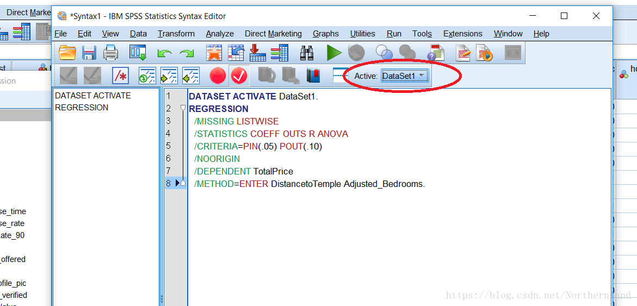Click the Go to Variable icon
The height and width of the screenshot is (306, 637).
[257, 53]
